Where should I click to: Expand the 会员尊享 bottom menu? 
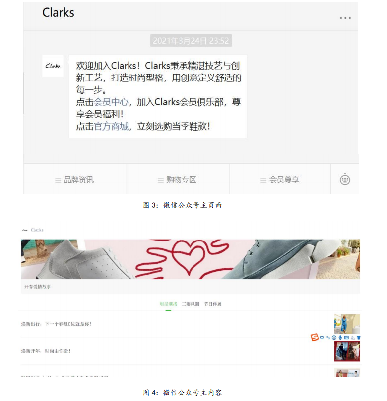click(x=280, y=180)
